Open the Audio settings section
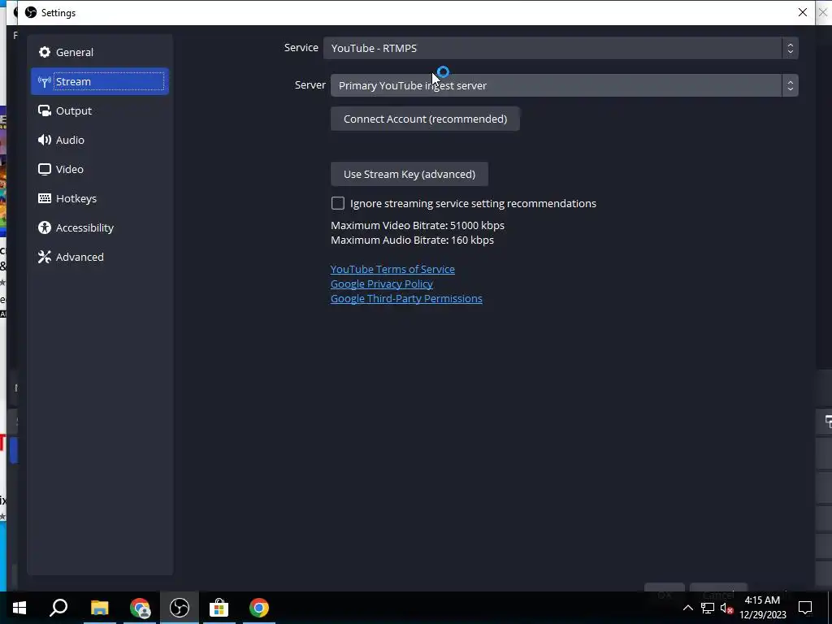Image resolution: width=832 pixels, height=624 pixels. click(x=100, y=140)
